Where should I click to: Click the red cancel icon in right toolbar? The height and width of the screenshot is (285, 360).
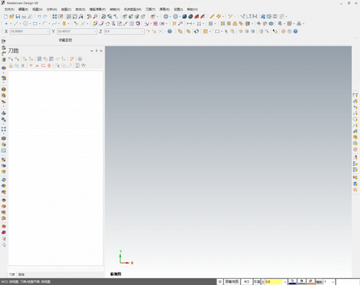click(x=355, y=149)
